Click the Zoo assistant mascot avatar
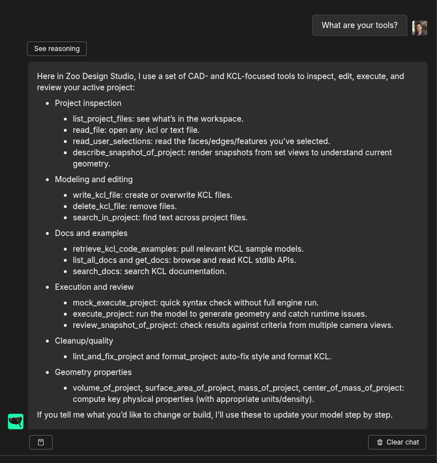The width and height of the screenshot is (437, 463). point(16,422)
